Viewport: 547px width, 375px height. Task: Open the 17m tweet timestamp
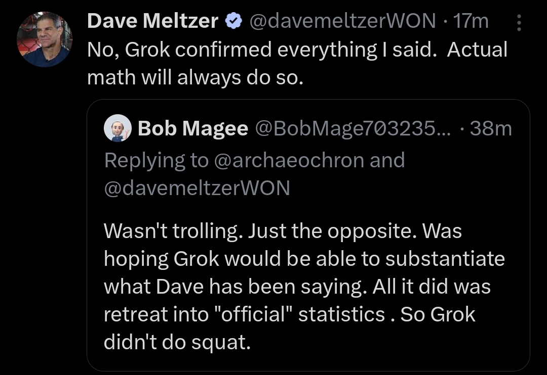(x=471, y=21)
